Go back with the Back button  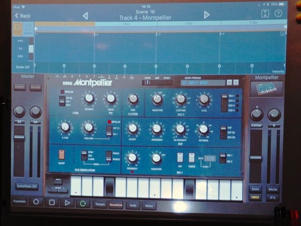(x=23, y=16)
